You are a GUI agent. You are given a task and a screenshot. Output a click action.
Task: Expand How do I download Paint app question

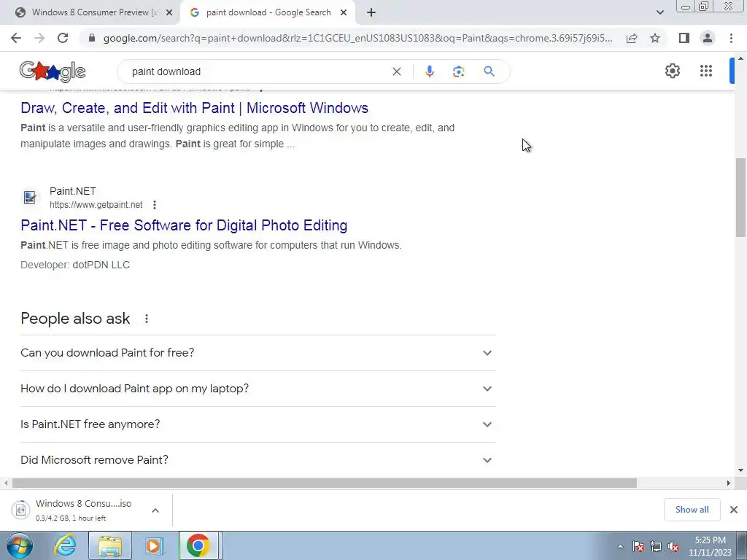(x=258, y=389)
